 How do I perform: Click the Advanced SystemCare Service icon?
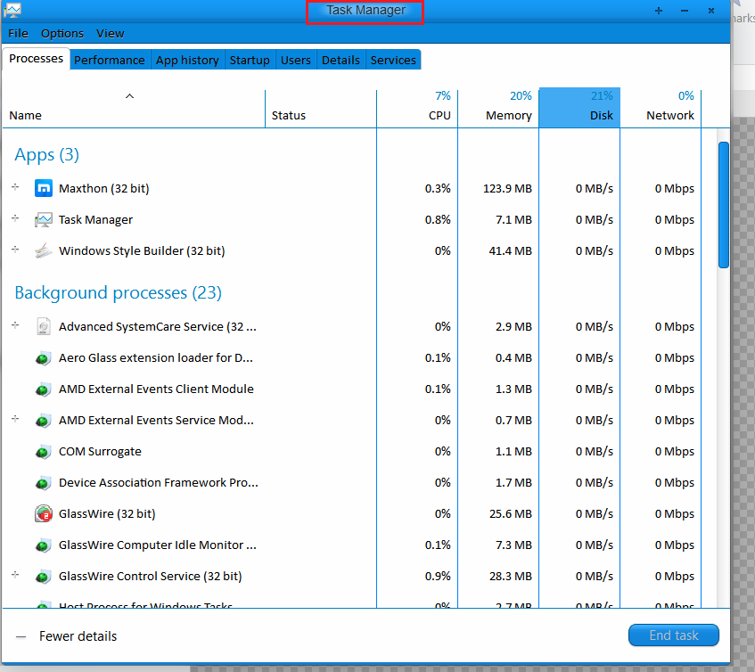click(44, 326)
